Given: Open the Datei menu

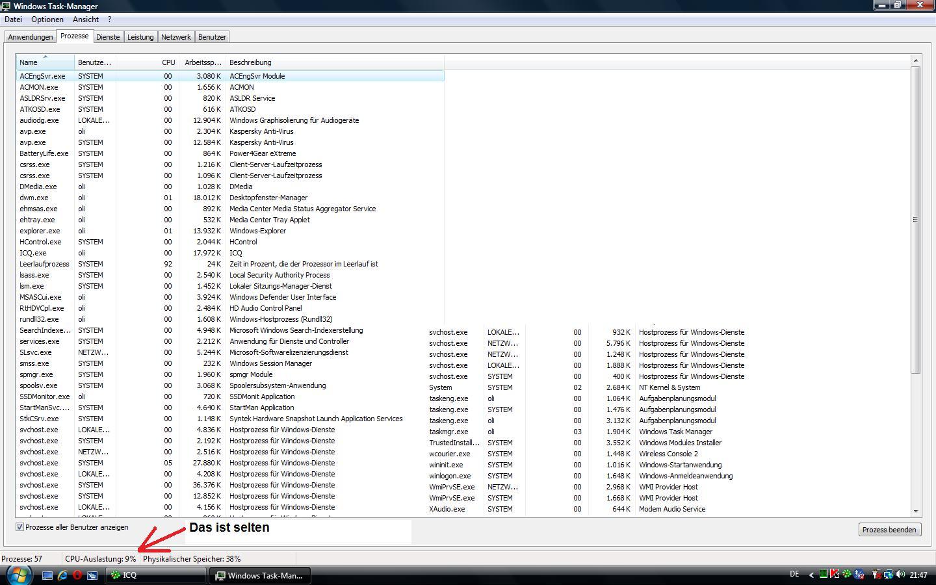Looking at the screenshot, I should point(13,19).
